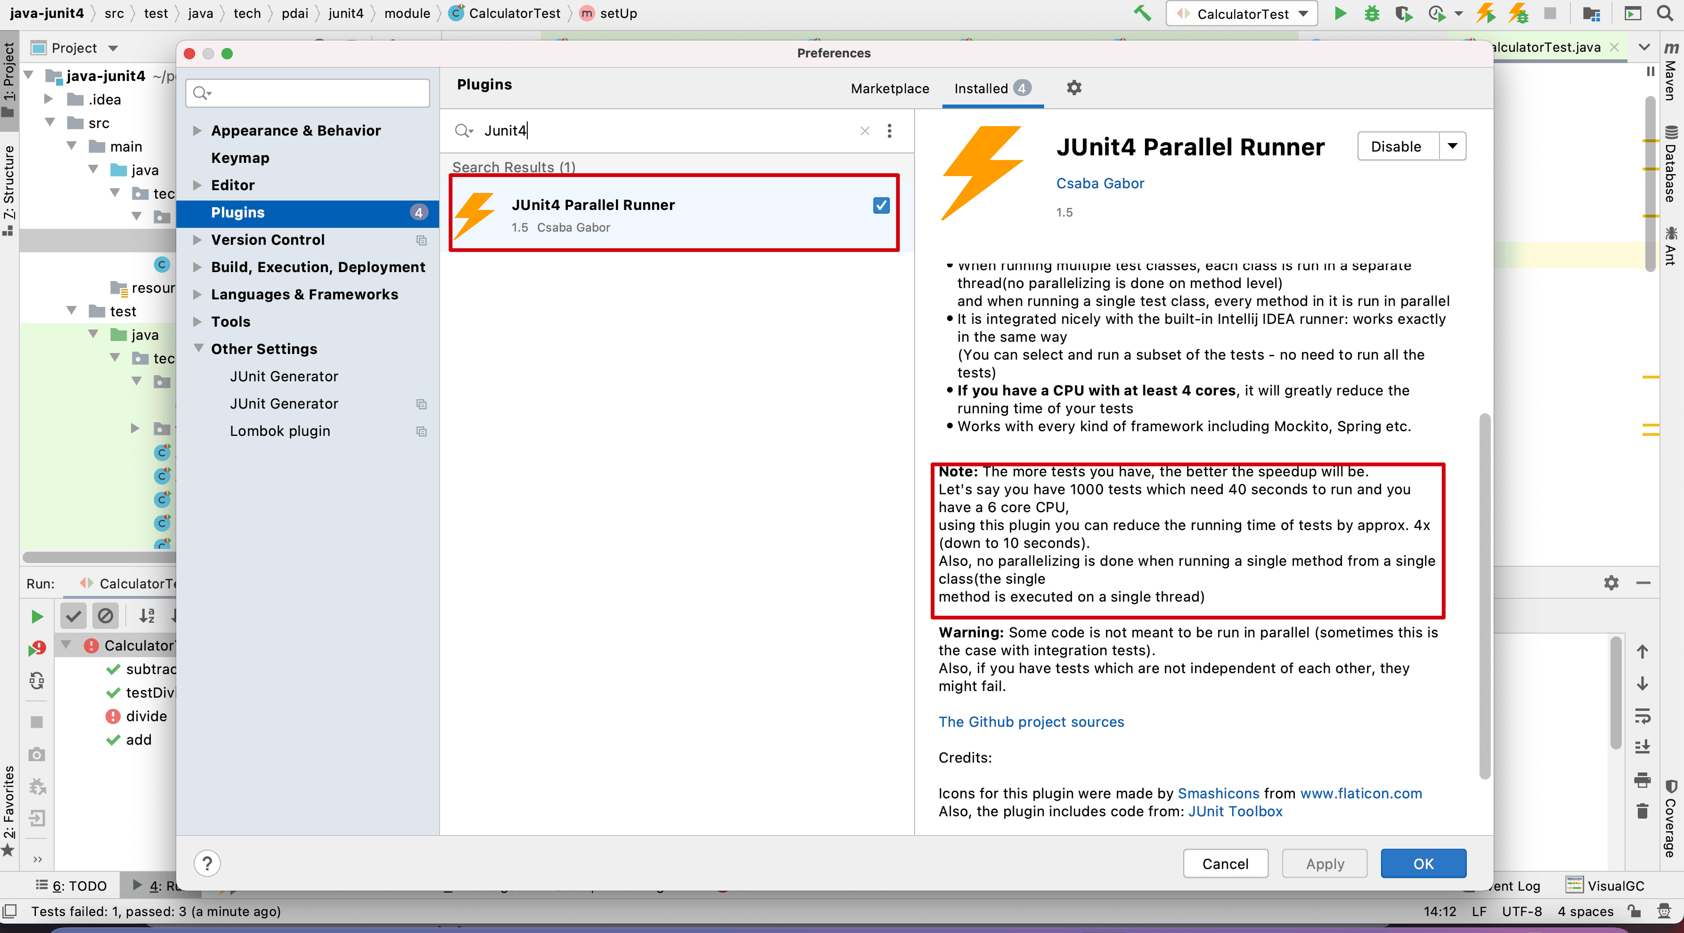Click the three-dot options menu by plugin search

pos(889,130)
